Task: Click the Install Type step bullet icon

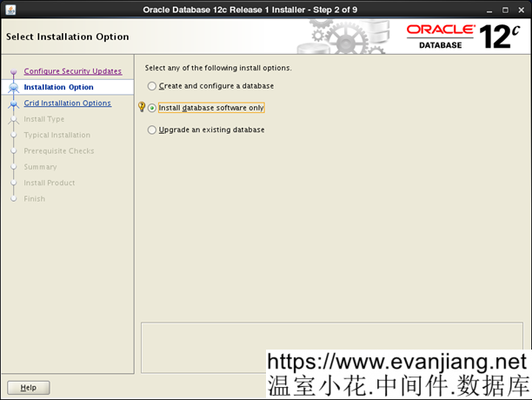Action: [13, 120]
